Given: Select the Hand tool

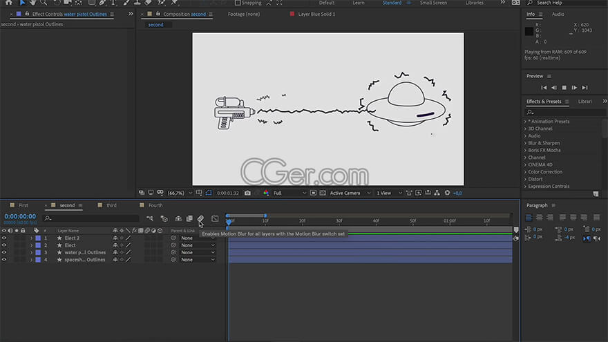Looking at the screenshot, I should click(x=33, y=2).
